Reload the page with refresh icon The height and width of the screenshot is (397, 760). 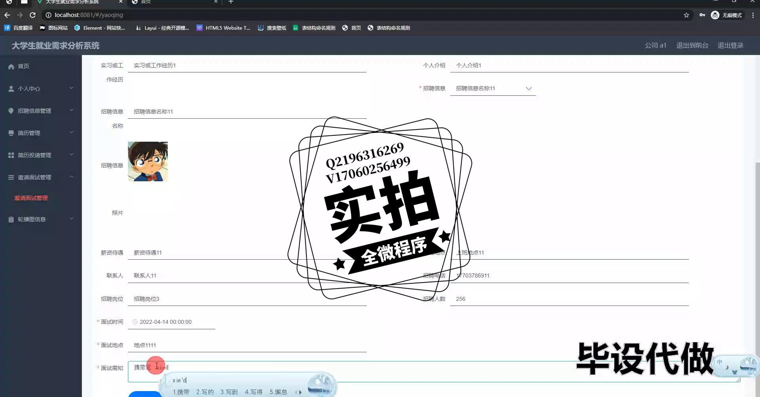(x=33, y=15)
